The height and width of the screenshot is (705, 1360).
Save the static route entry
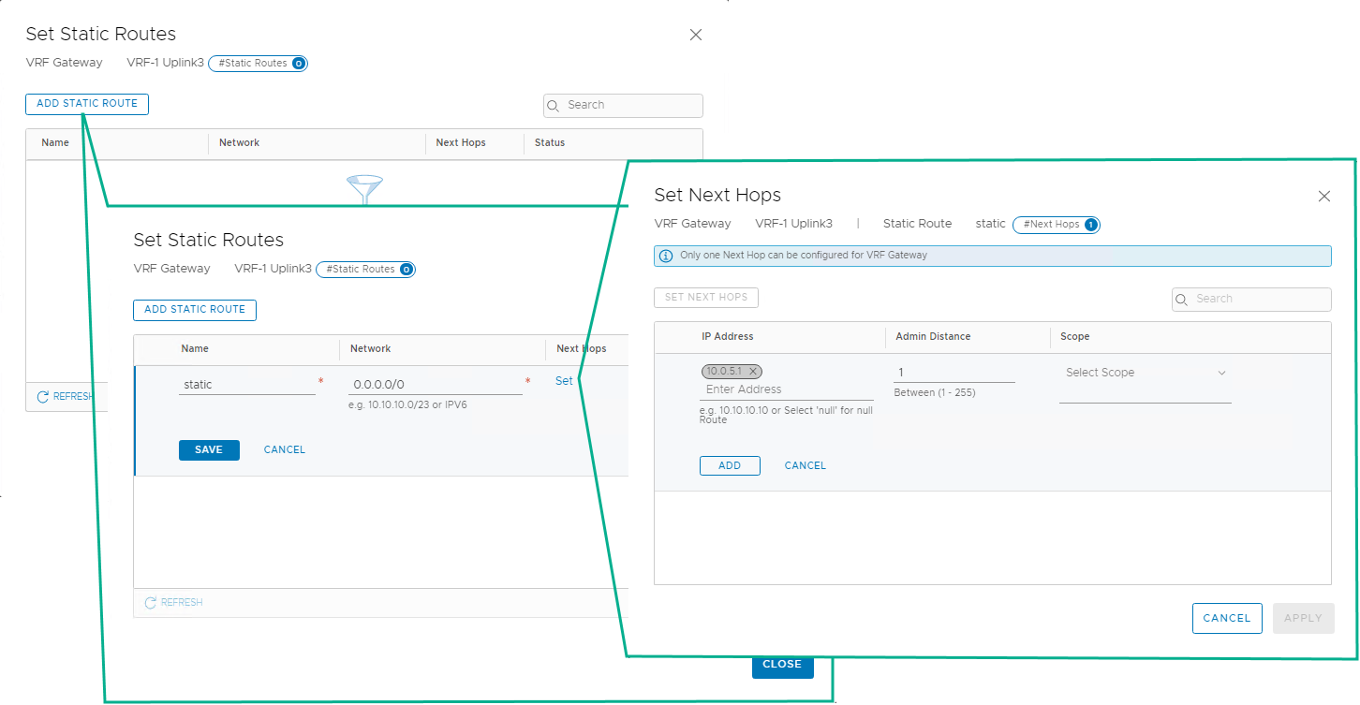tap(208, 449)
